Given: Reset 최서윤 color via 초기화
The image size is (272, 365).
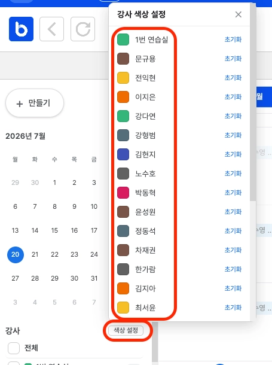Looking at the screenshot, I should [x=233, y=308].
